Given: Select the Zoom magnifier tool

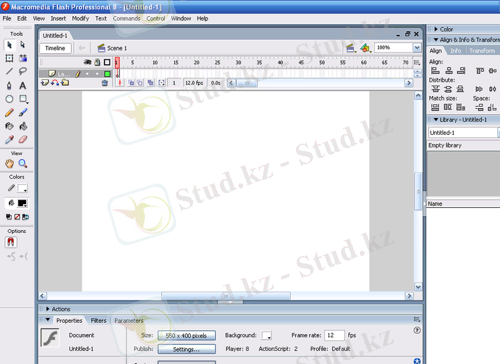Looking at the screenshot, I should click(x=23, y=164).
